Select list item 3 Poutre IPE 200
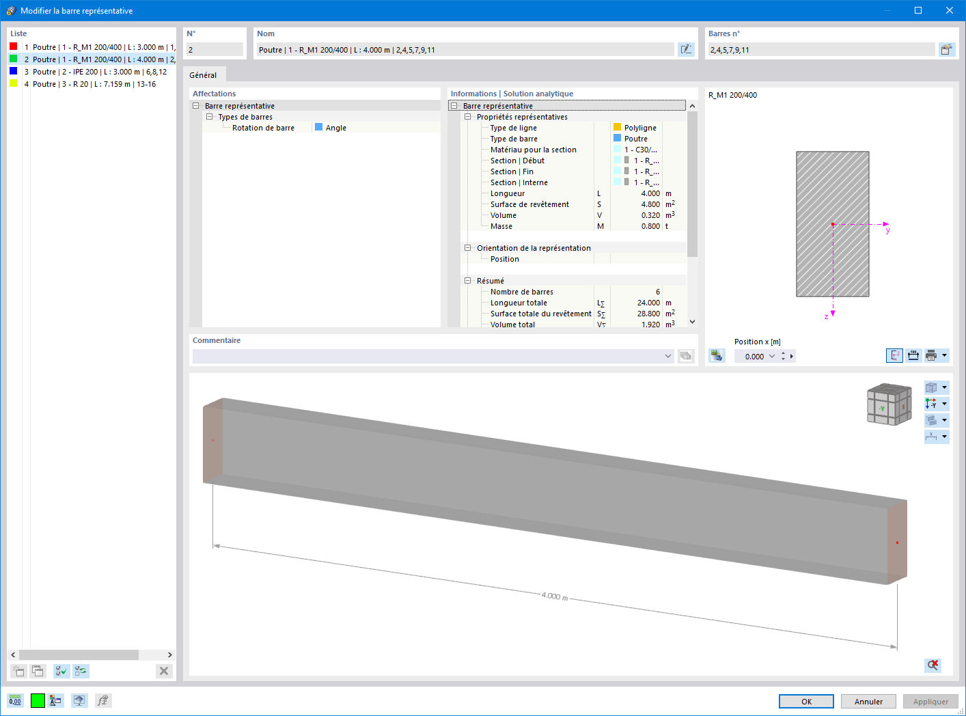The image size is (966, 716). pos(92,72)
